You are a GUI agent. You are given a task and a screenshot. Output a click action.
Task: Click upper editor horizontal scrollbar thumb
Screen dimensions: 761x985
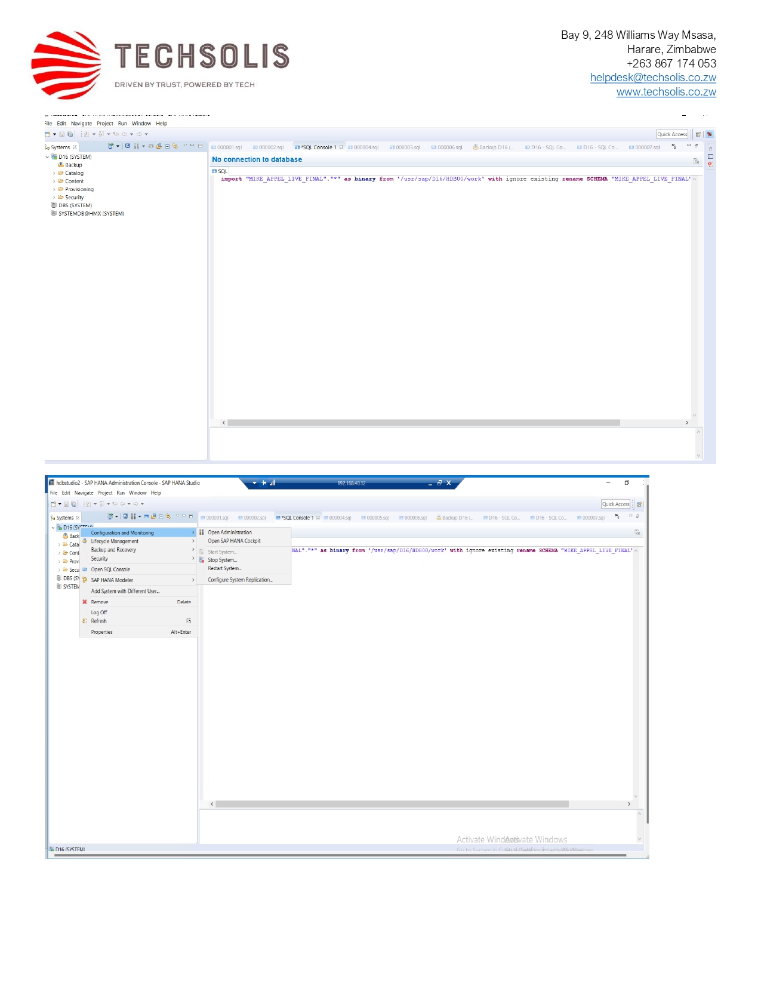[x=424, y=423]
